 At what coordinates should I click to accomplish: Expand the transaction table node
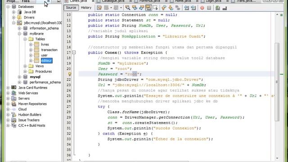point(31,50)
